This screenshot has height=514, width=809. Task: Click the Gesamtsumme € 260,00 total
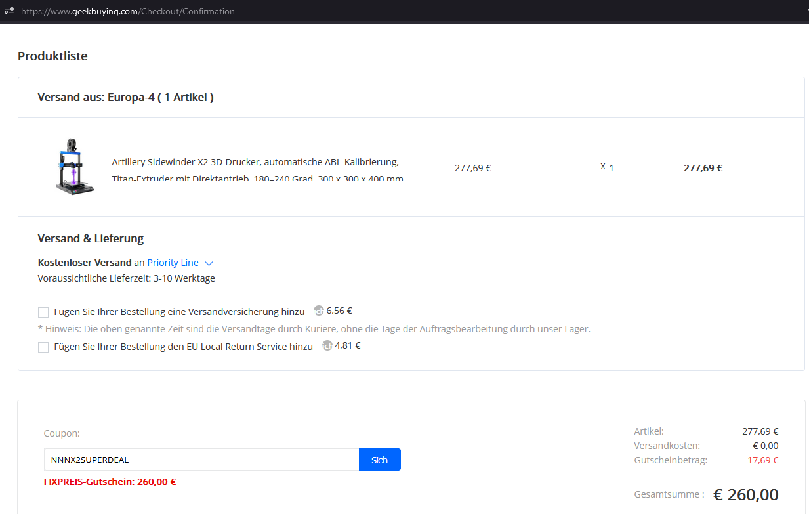point(745,494)
